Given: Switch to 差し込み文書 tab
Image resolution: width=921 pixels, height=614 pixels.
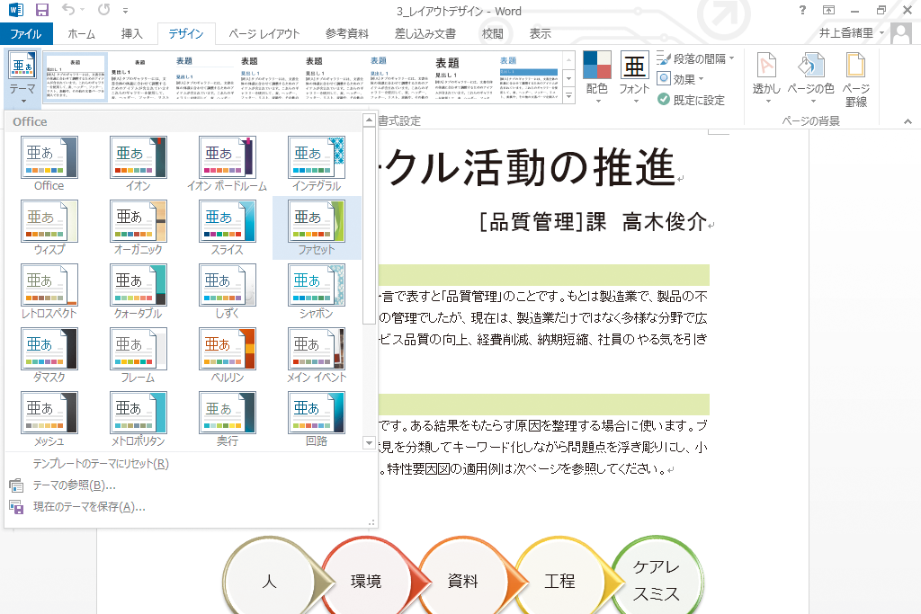Looking at the screenshot, I should coord(425,34).
